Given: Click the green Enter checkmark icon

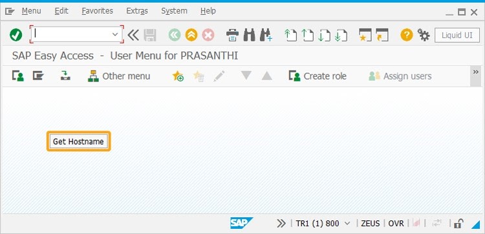Looking at the screenshot, I should pos(16,35).
